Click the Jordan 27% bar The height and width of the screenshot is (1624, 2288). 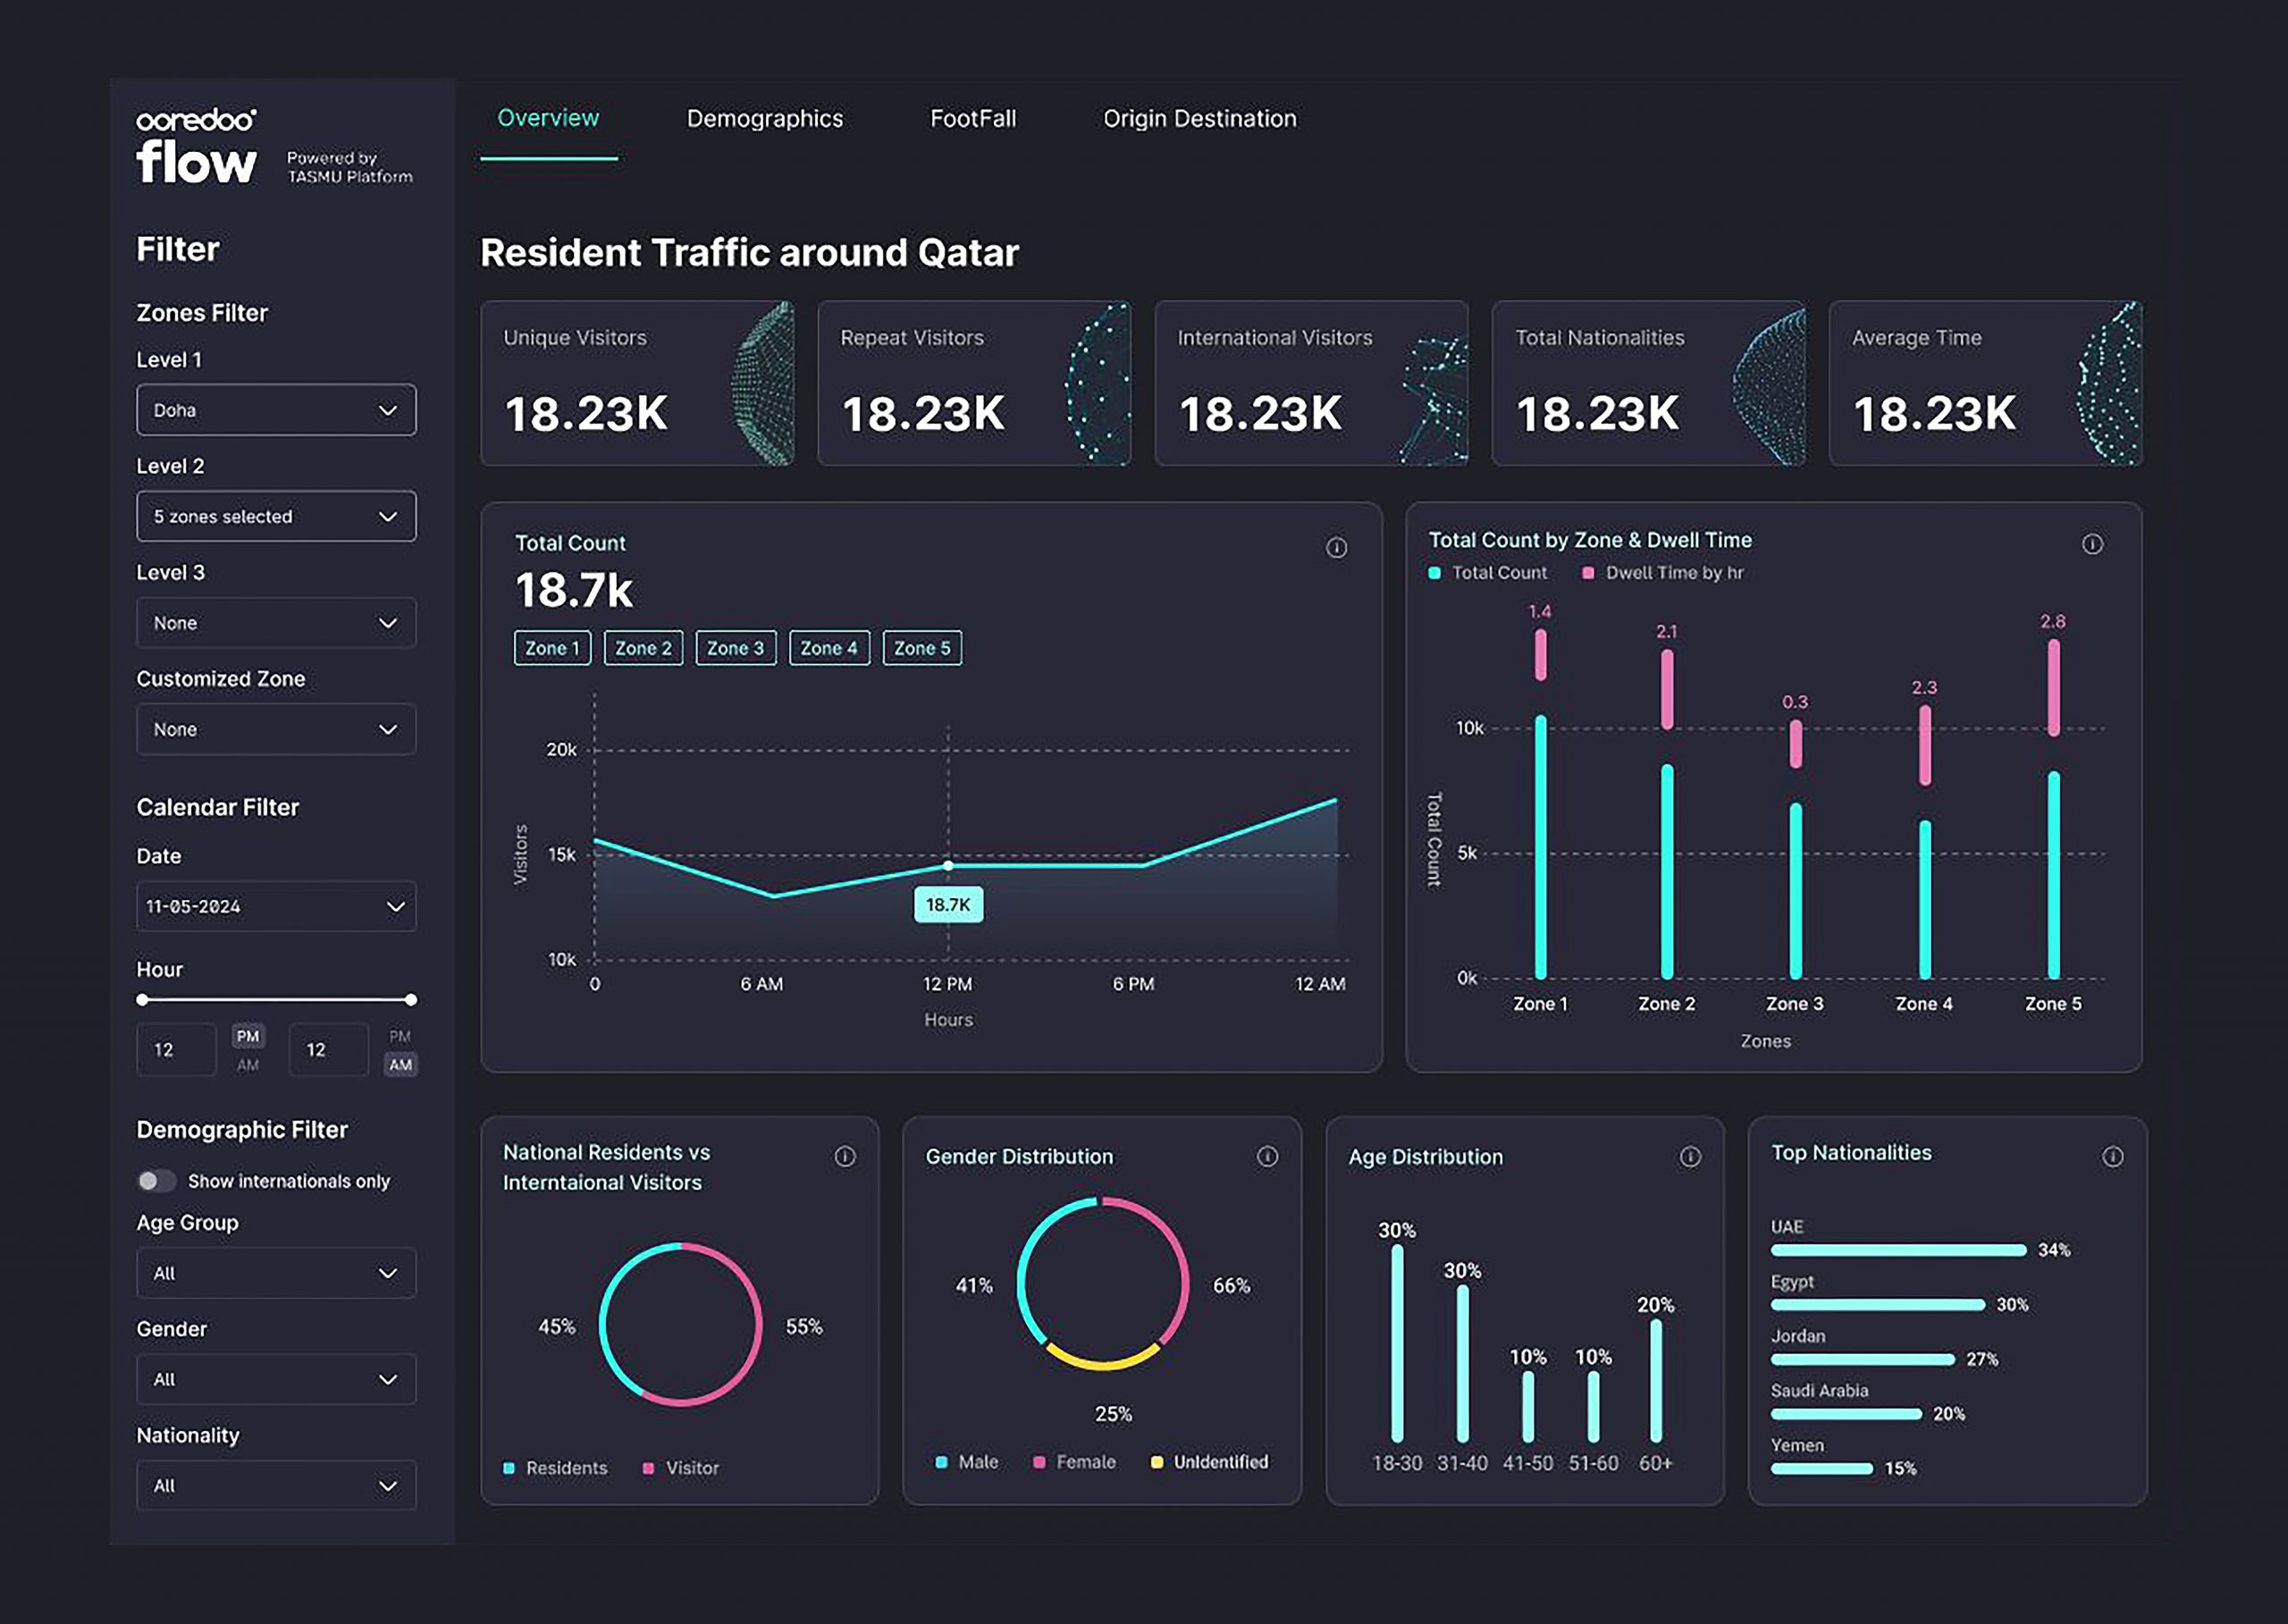(1863, 1359)
